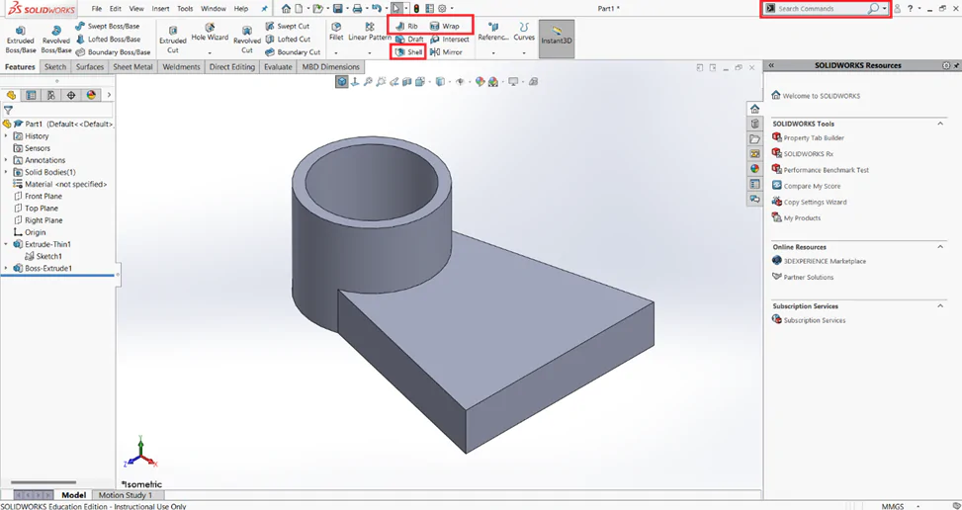Toggle the Select cursor tool
This screenshot has height=510, width=962.
pos(396,9)
